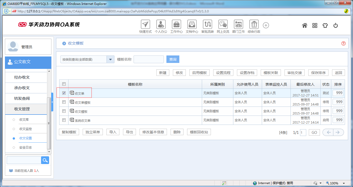Click inside the 模板名称 input field
353x187 pixels.
(x=149, y=59)
